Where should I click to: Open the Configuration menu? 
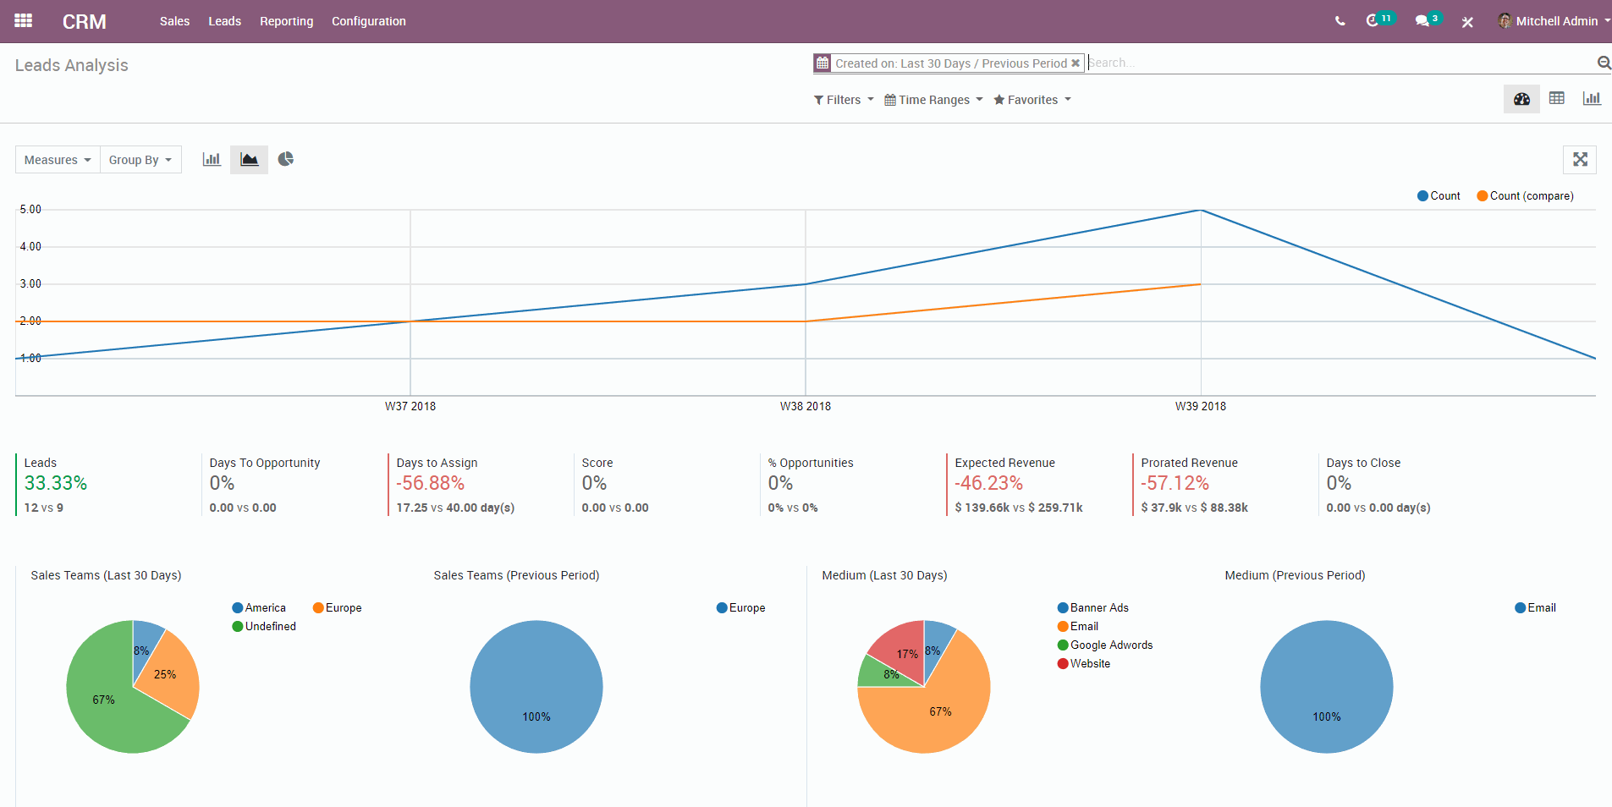368,21
